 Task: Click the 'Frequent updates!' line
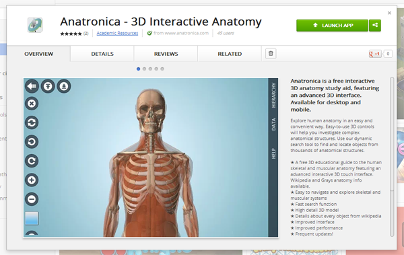point(312,234)
